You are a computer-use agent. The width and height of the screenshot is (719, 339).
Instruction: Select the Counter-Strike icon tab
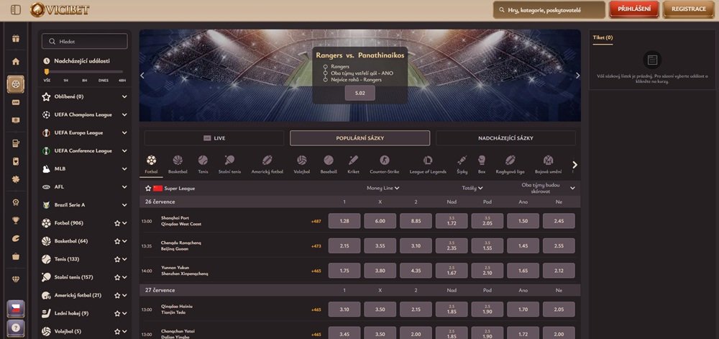(384, 165)
